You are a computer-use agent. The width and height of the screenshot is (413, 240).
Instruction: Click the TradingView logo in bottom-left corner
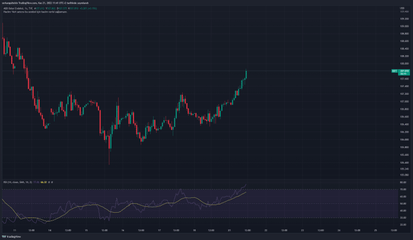coord(10,236)
